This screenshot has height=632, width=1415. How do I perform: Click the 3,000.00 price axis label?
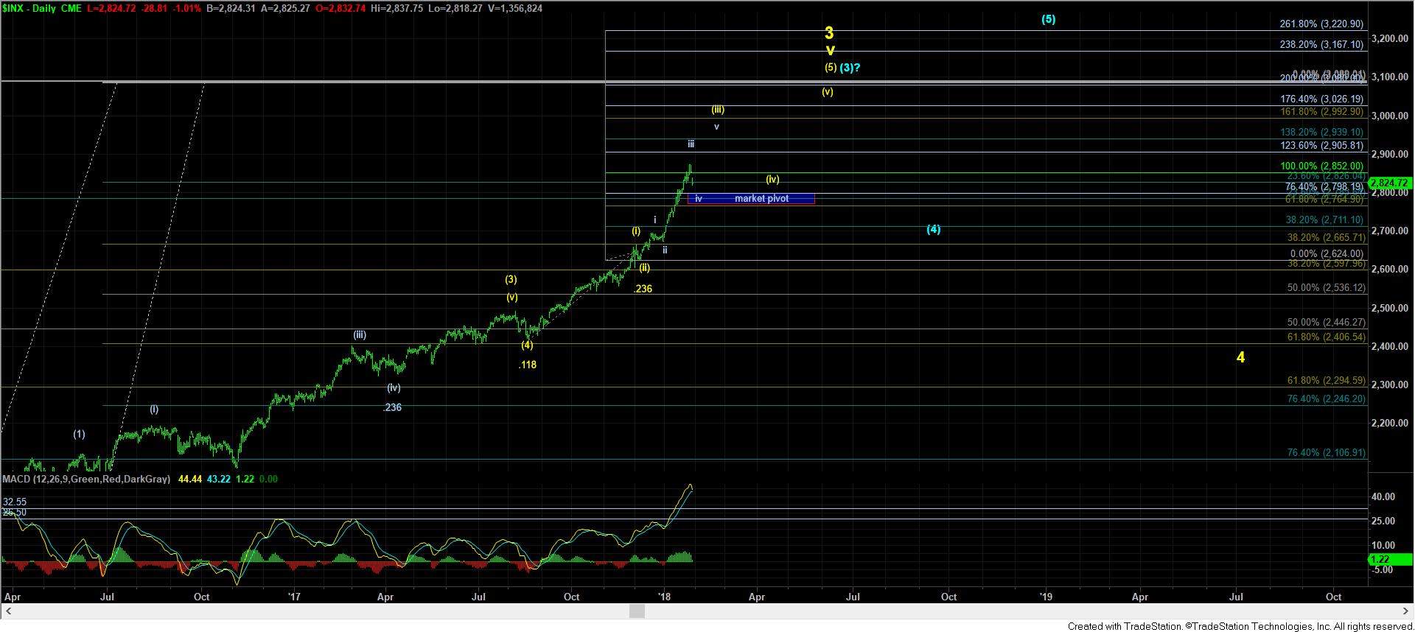pos(1389,116)
